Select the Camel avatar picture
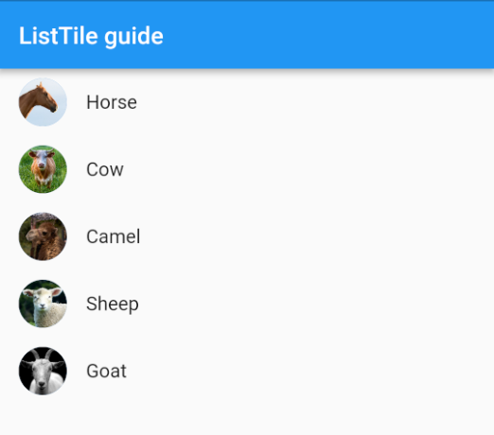Image resolution: width=494 pixels, height=435 pixels. pyautogui.click(x=43, y=236)
